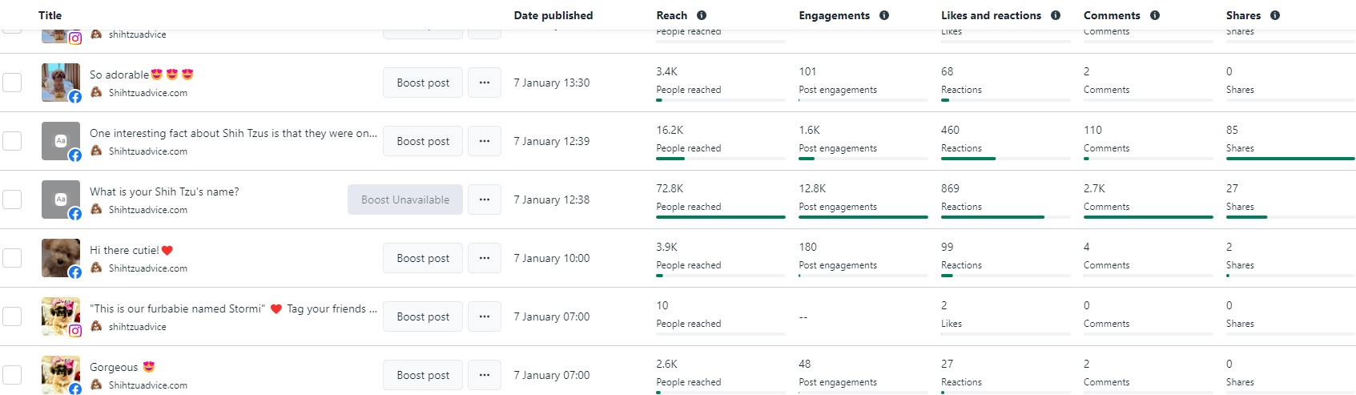Click the Shares column info icon

pyautogui.click(x=1275, y=15)
